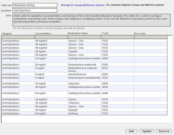Viewport: 174px width, 135px height.
Task: Sort grid by Medication Name grey header
Action: (x=84, y=37)
